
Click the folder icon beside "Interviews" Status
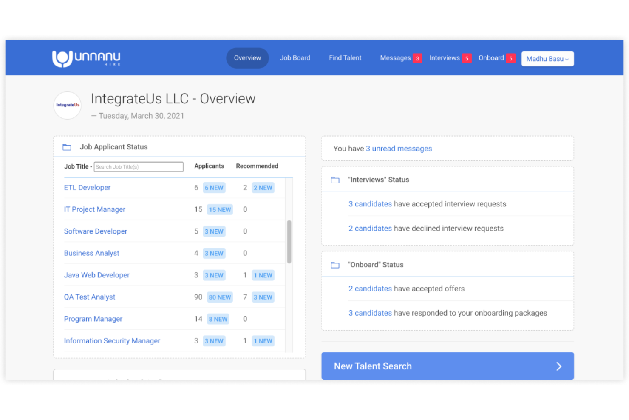pyautogui.click(x=335, y=180)
